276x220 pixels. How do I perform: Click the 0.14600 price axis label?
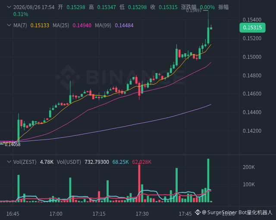[252, 94]
